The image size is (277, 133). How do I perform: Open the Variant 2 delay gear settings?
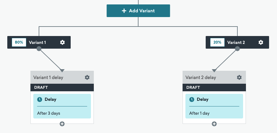239,77
